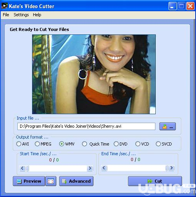Select VCD output format
The width and height of the screenshot is (196, 197).
click(x=142, y=144)
